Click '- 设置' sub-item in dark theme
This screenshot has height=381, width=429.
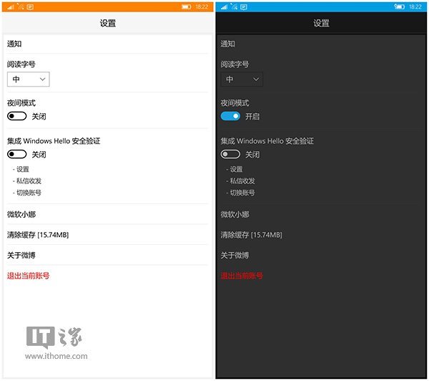(x=235, y=169)
